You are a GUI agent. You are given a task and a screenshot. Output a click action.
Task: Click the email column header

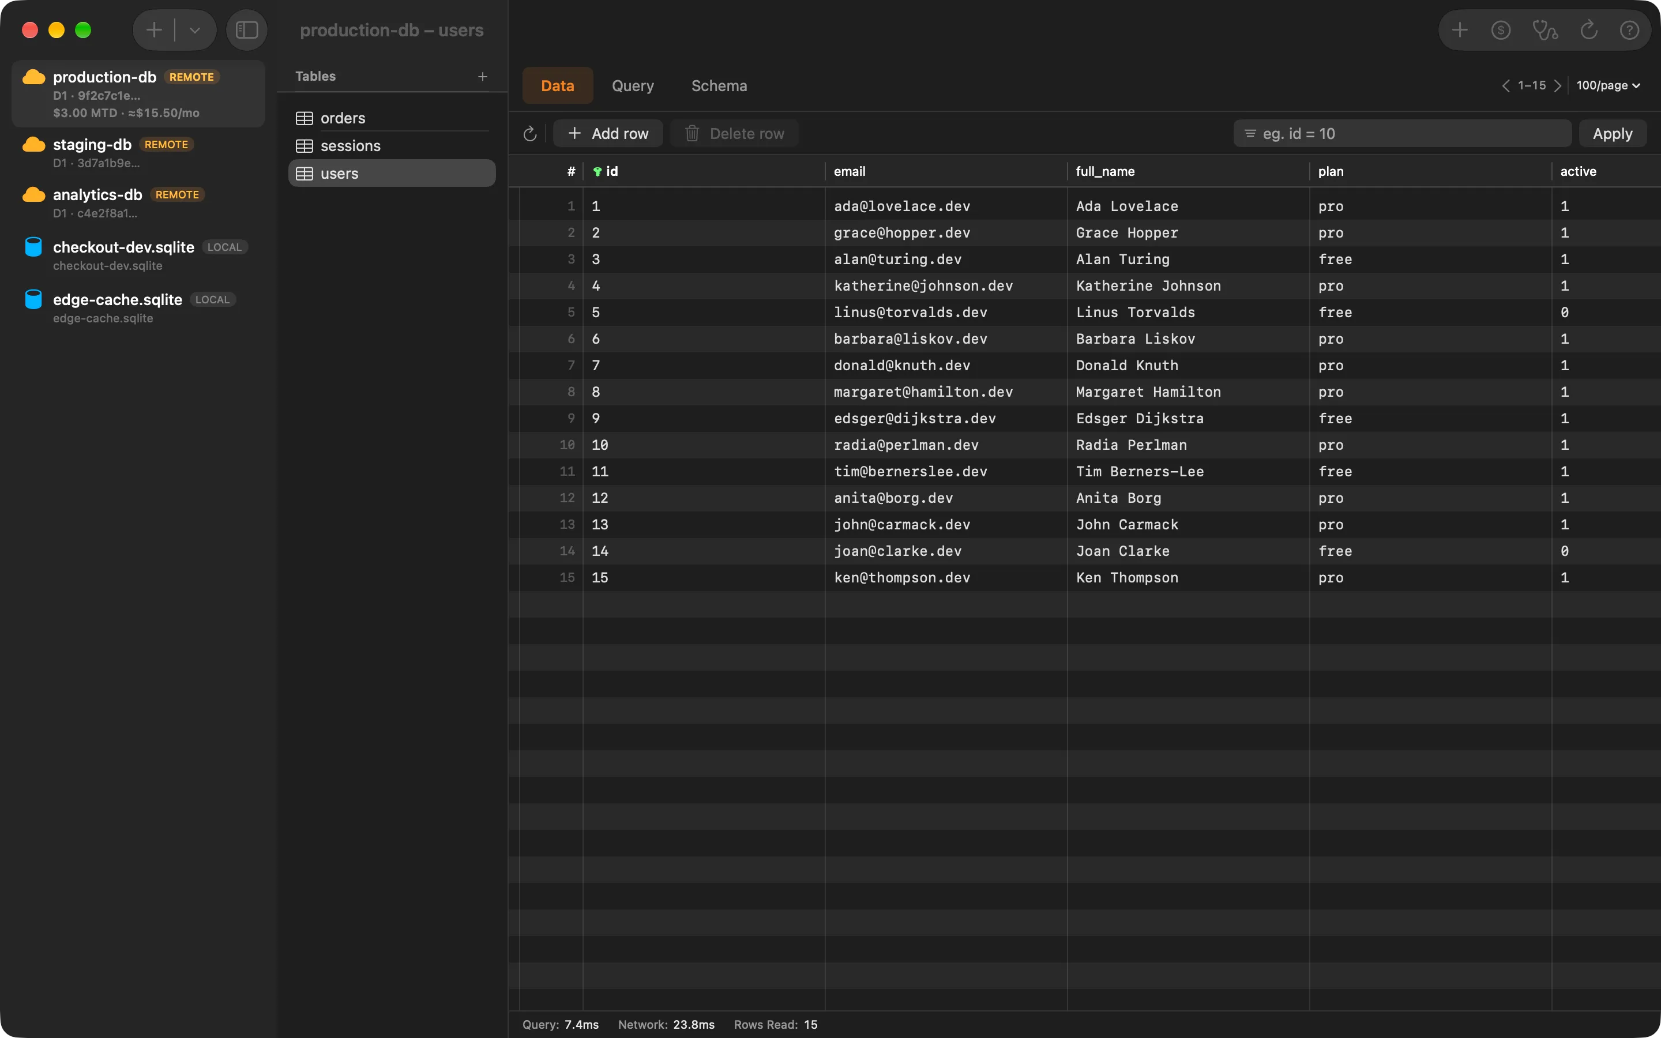point(946,172)
